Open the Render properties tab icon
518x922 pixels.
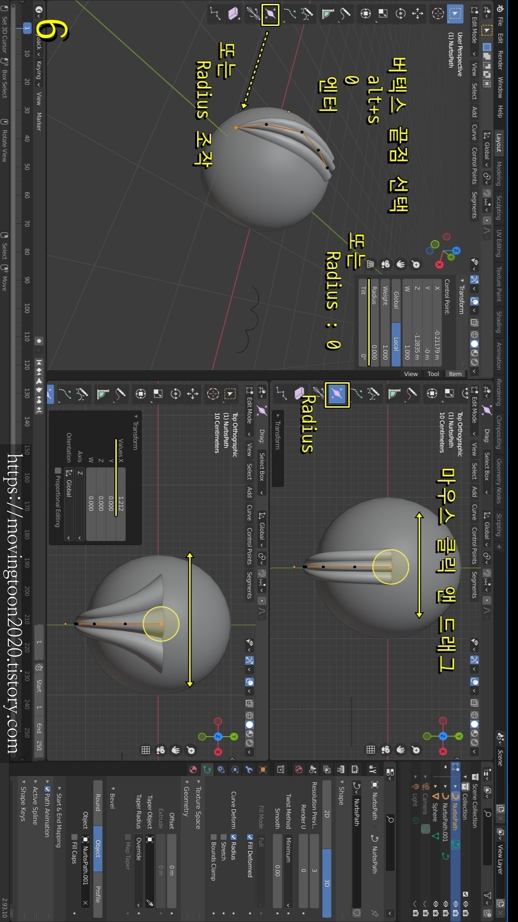tap(355, 769)
